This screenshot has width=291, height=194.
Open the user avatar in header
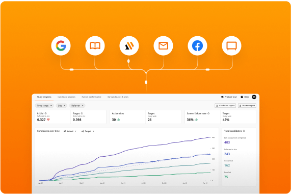tap(254, 97)
